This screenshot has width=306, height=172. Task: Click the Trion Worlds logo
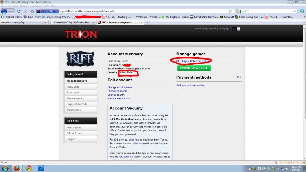[x=80, y=35]
